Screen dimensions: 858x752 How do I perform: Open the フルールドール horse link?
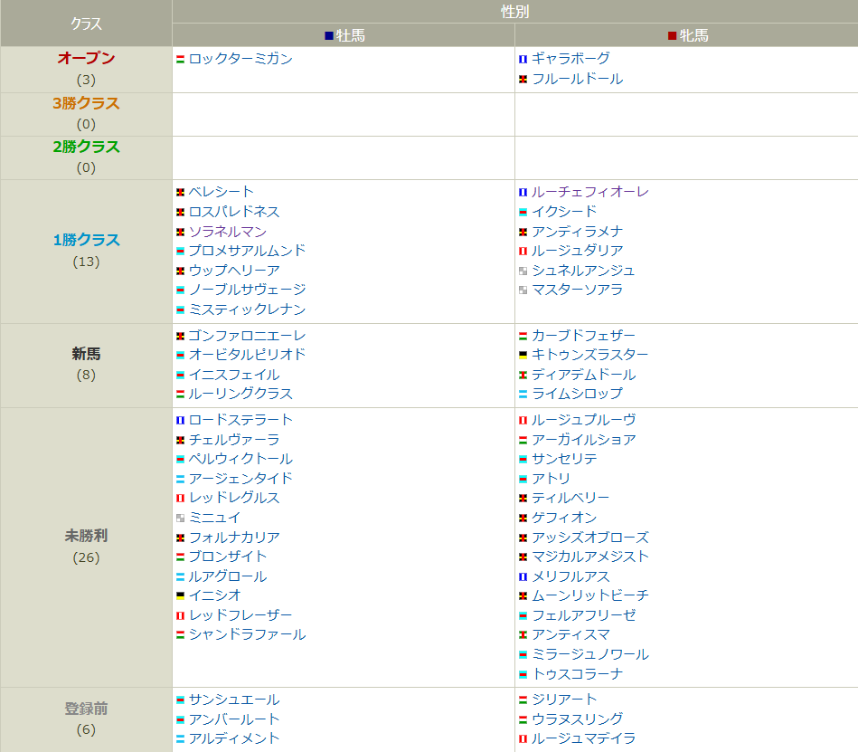(577, 79)
